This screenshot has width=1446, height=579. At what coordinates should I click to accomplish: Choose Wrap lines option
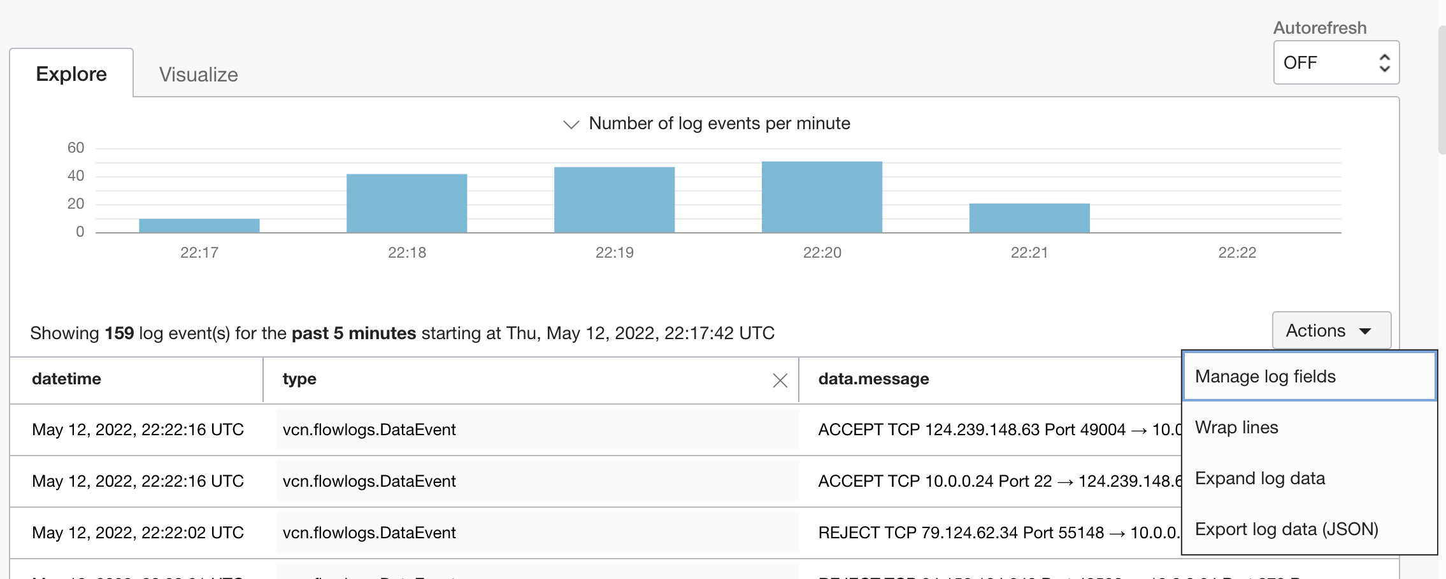coord(1236,427)
